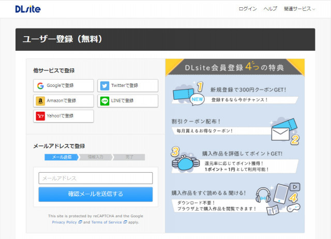Click メールアドレスで登録 heading
Screen dimensions: 331x239
click(59, 146)
